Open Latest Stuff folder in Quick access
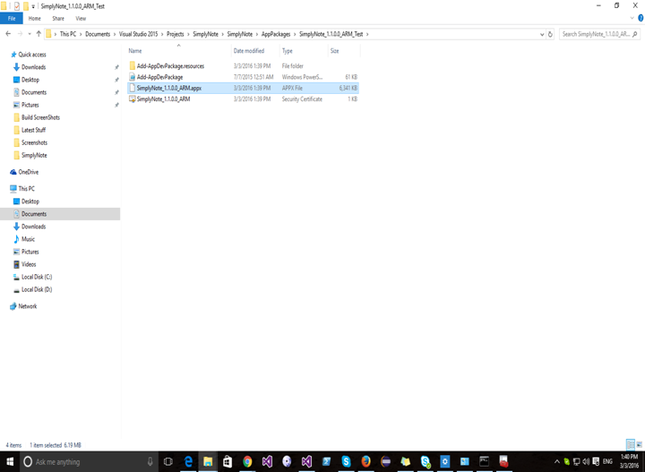The image size is (645, 472). (x=30, y=130)
